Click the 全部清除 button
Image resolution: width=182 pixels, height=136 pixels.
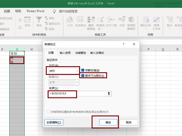tap(54, 122)
